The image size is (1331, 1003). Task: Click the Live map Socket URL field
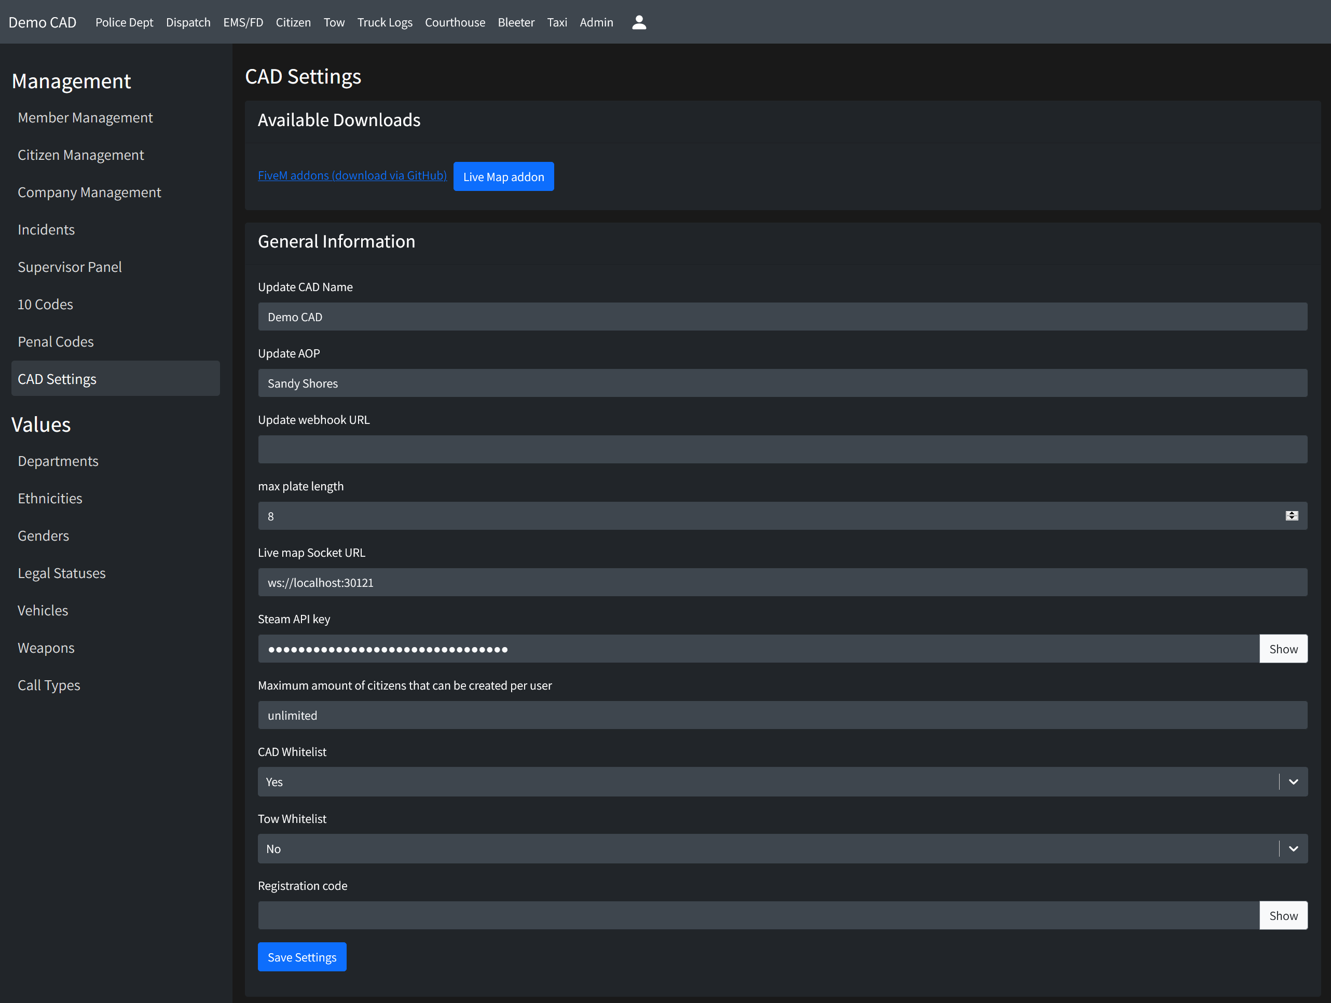[x=781, y=582]
